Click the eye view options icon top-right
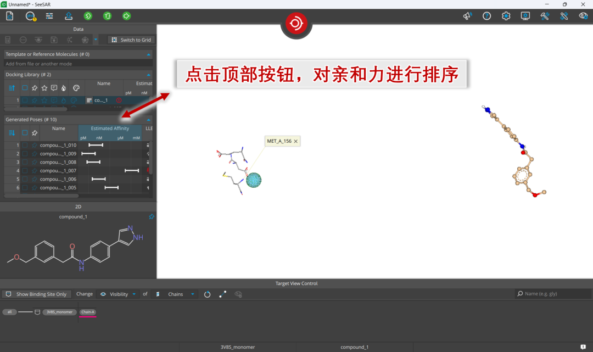The width and height of the screenshot is (593, 352). (x=584, y=16)
